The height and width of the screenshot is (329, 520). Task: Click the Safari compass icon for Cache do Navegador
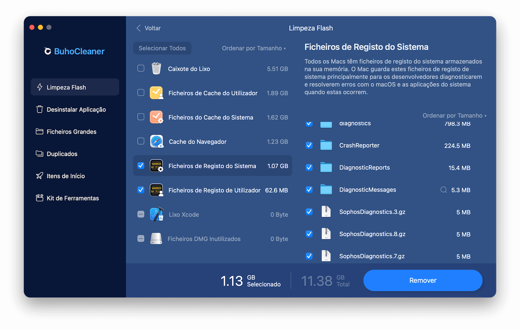click(157, 142)
